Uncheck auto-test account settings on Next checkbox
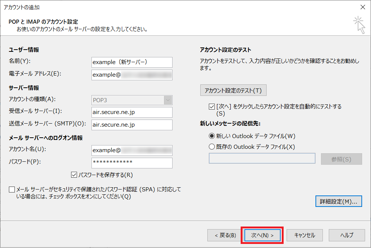Image resolution: width=371 pixels, height=248 pixels. pos(212,107)
